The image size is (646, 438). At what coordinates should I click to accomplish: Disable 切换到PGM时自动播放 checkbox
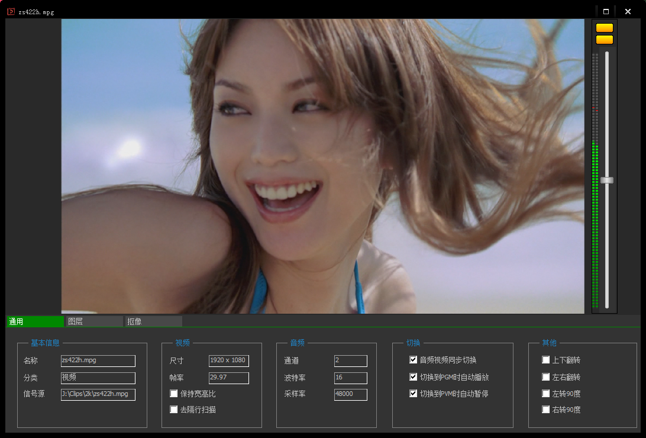point(414,377)
